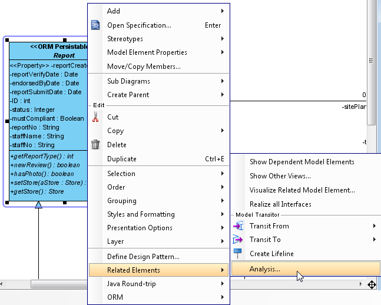The height and width of the screenshot is (305, 381).
Task: Select Realize all Interfaces
Action: point(280,204)
